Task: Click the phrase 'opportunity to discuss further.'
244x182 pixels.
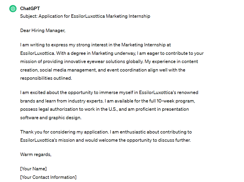Action: [x=159, y=140]
